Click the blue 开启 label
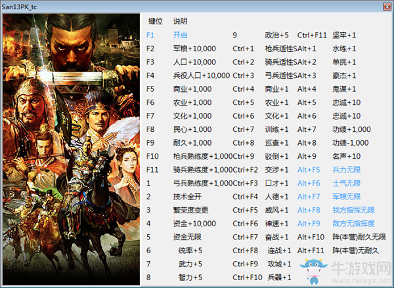The image size is (394, 288). pyautogui.click(x=180, y=35)
